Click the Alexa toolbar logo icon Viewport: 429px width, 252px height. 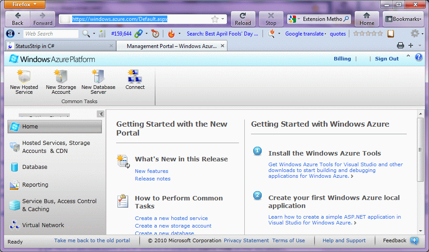coord(10,34)
